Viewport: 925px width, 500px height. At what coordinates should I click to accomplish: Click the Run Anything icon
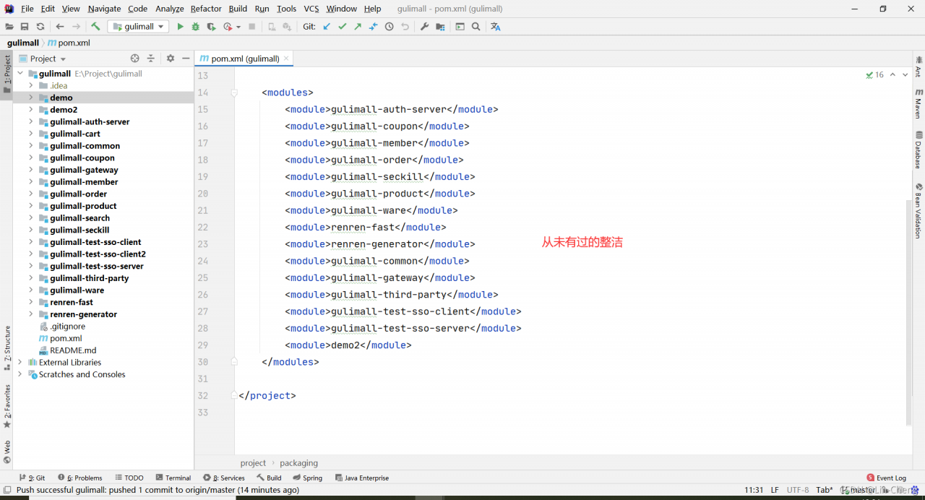[x=460, y=27]
